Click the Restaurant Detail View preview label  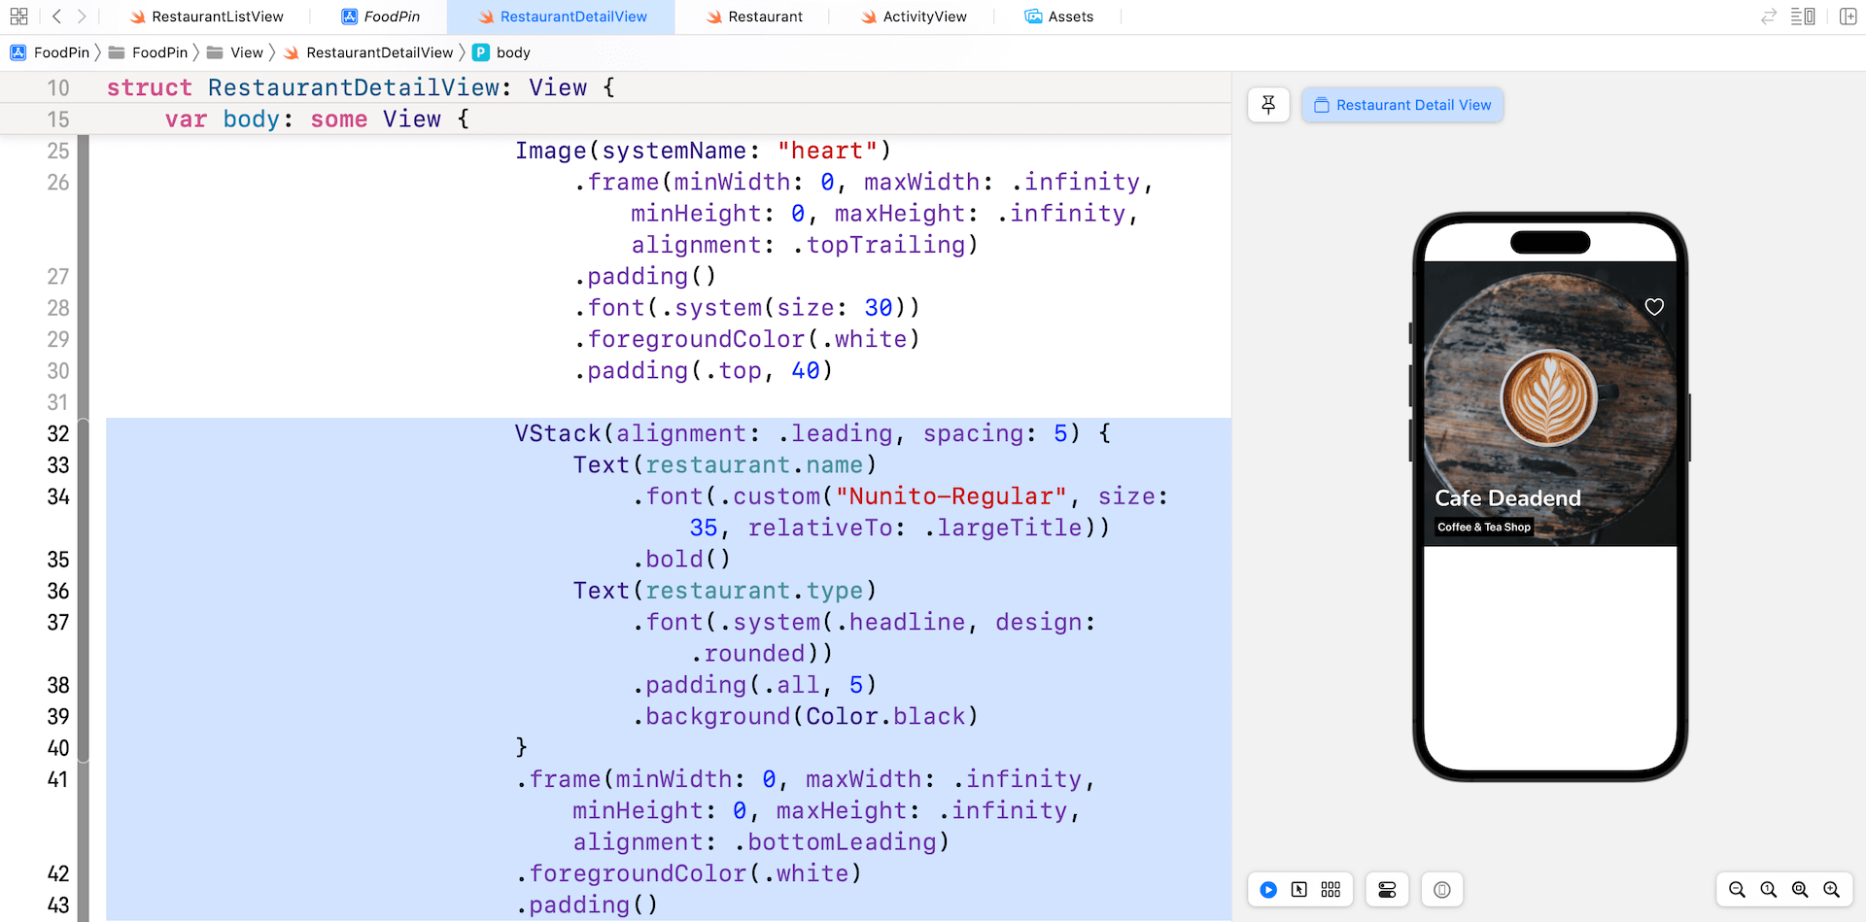coord(1401,104)
